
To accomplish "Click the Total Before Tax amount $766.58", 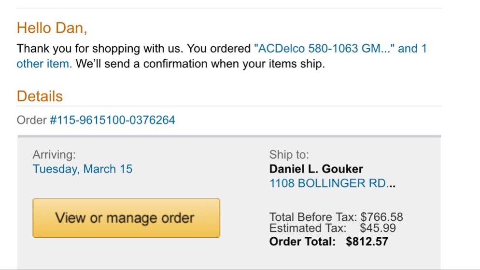I will (381, 217).
